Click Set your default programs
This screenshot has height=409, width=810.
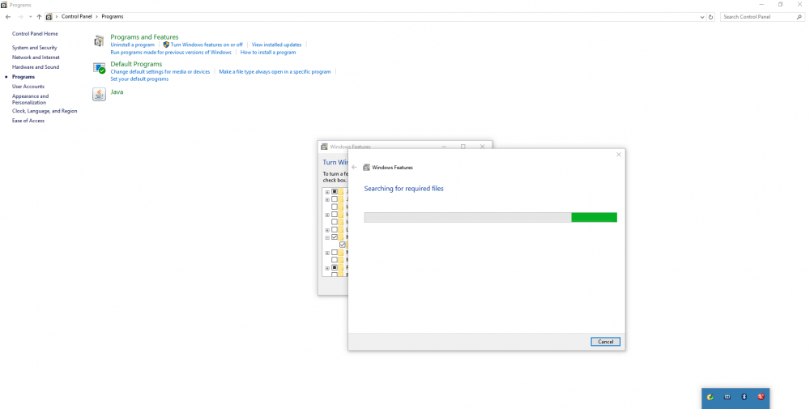pos(139,79)
